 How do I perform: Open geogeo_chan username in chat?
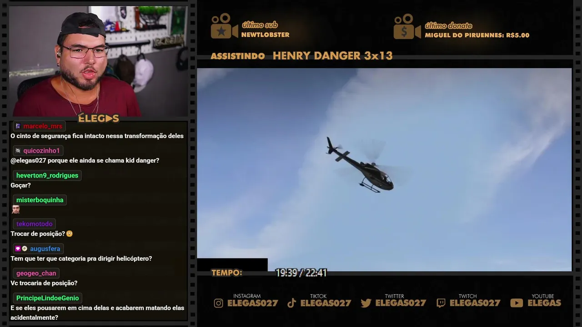36,273
